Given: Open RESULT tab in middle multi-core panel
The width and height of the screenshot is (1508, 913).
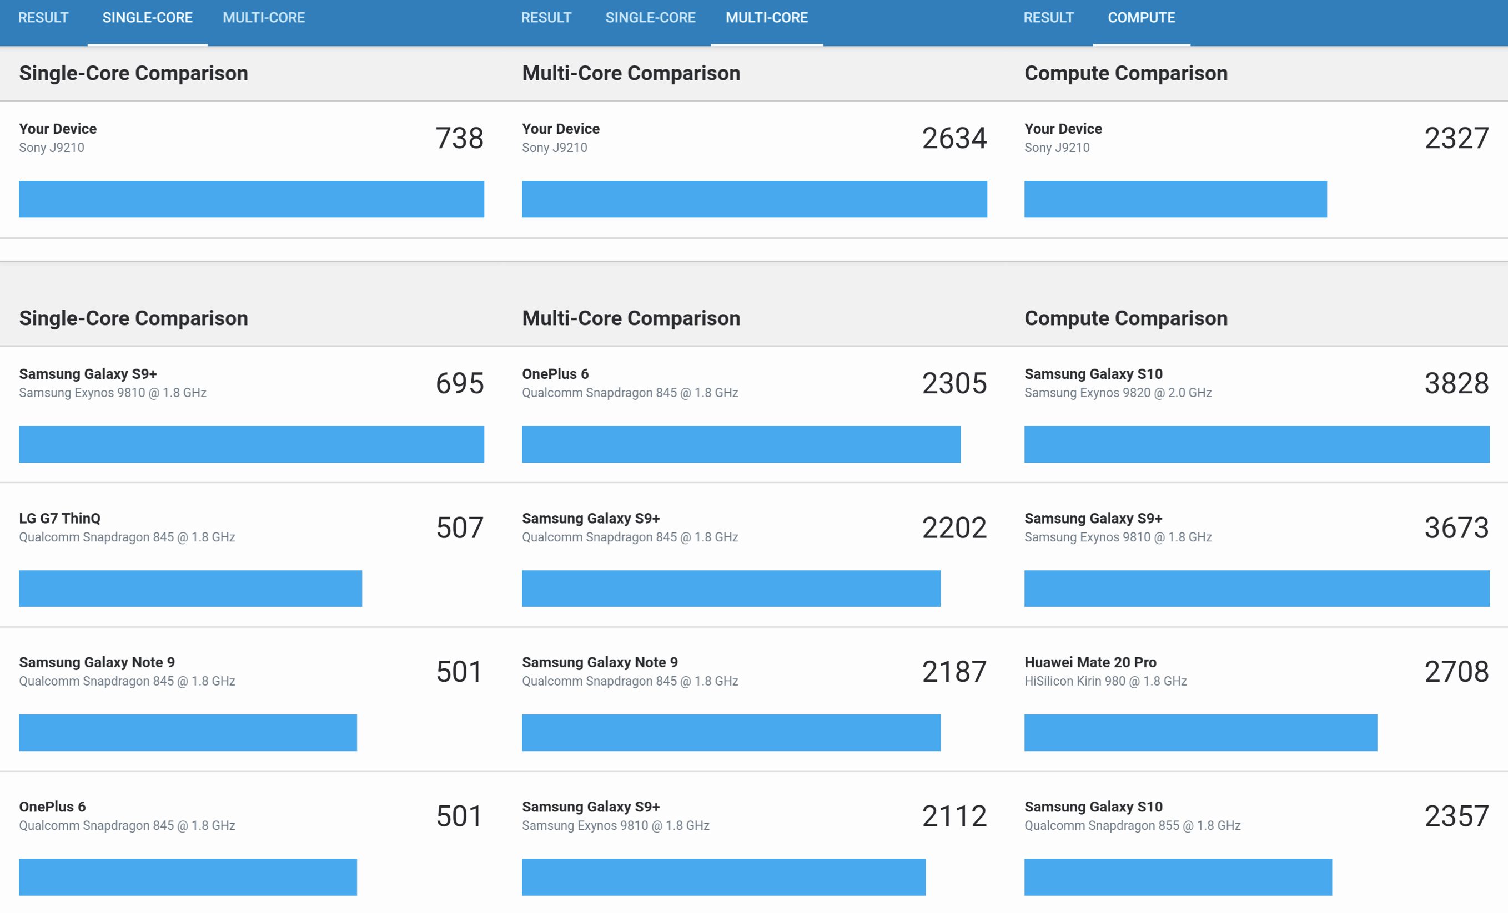Looking at the screenshot, I should pyautogui.click(x=546, y=18).
